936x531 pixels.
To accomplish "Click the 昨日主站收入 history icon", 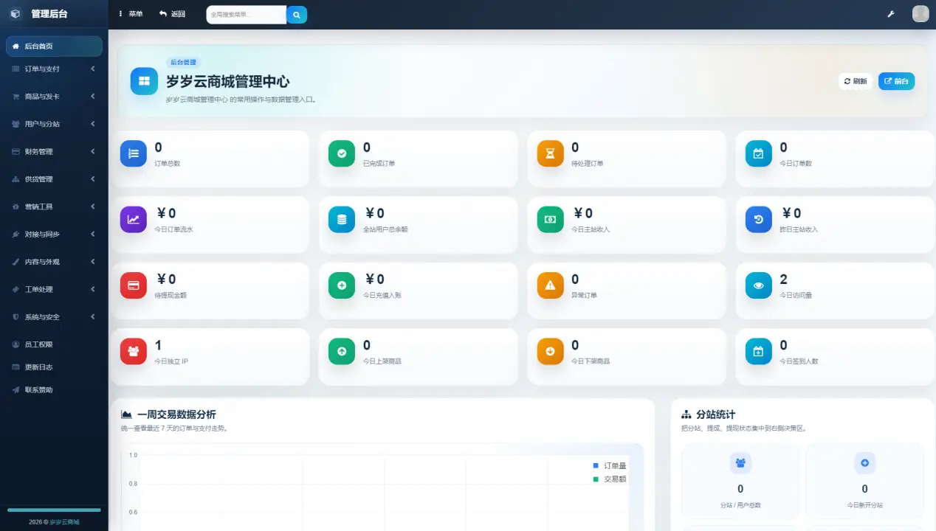I will point(759,219).
